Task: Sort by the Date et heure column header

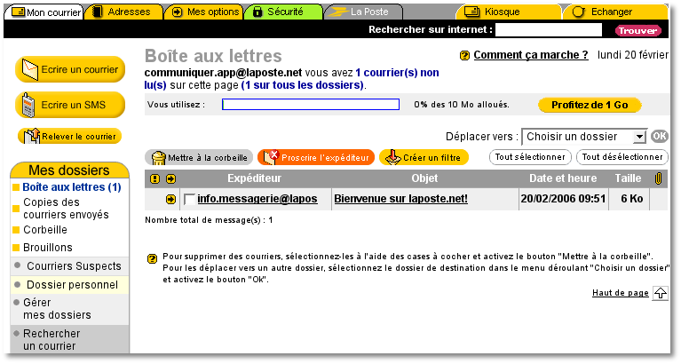Action: 563,178
